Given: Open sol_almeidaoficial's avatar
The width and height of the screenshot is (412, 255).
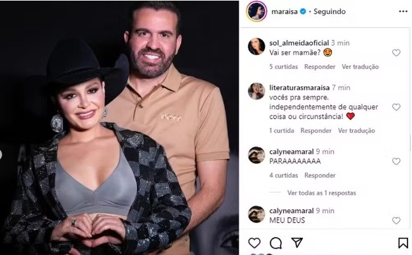Looking at the screenshot, I should (256, 46).
